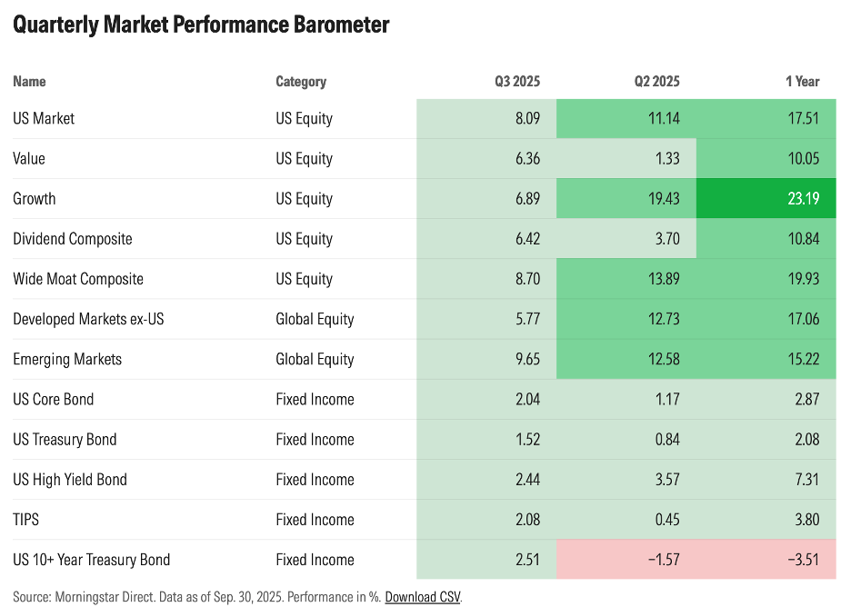Click the Emerging Markets row label
This screenshot has width=851, height=607.
[x=67, y=359]
